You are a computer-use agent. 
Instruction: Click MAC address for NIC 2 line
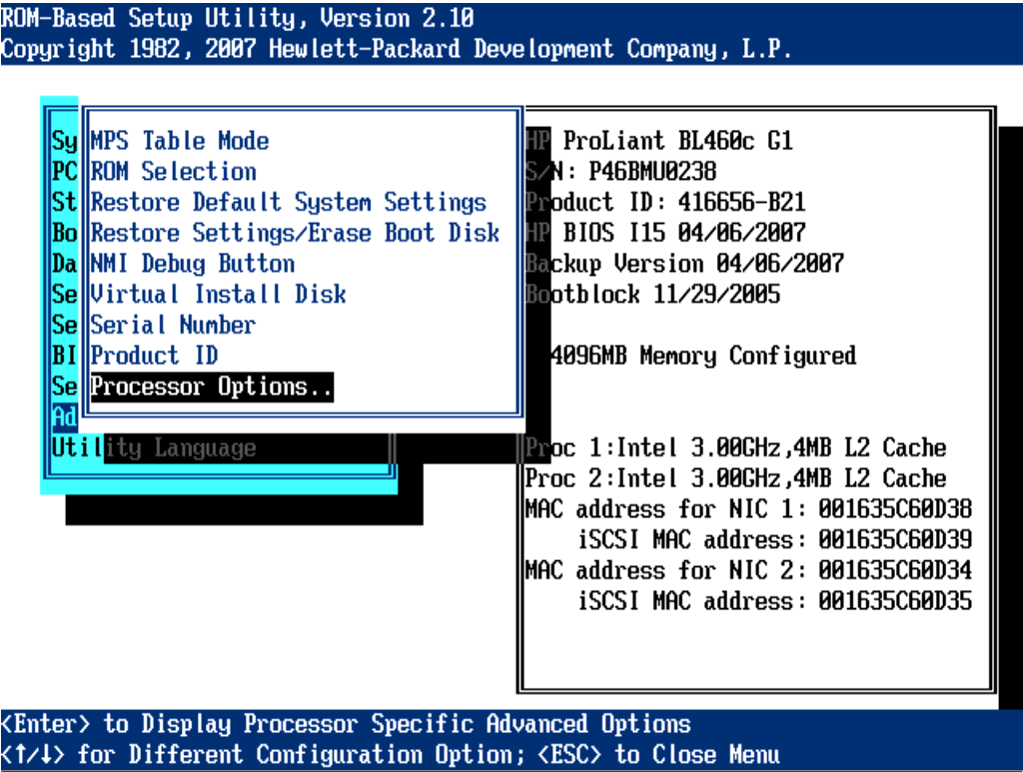(x=749, y=570)
